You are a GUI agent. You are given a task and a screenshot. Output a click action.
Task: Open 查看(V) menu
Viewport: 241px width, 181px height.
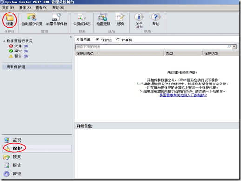[x=41, y=8]
